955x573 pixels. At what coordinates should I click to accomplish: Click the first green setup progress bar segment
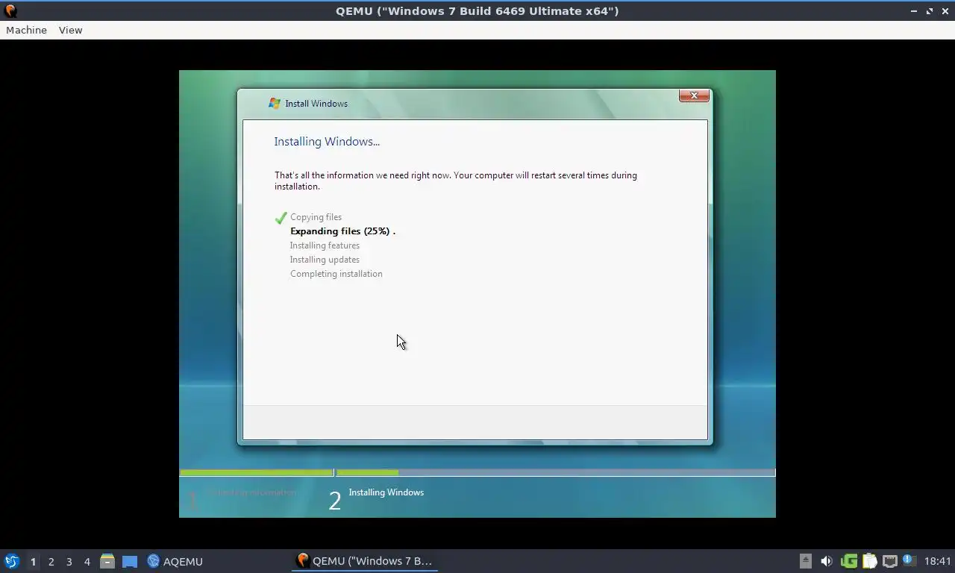(x=257, y=472)
